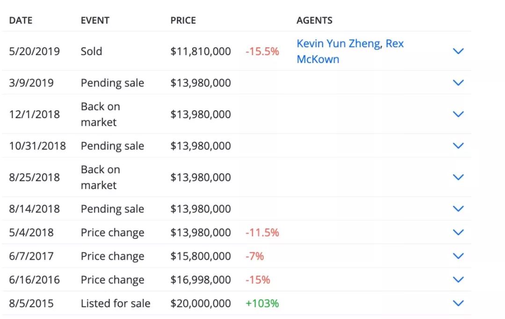Expand the 3/9/2019 Pending sale row

[x=458, y=83]
